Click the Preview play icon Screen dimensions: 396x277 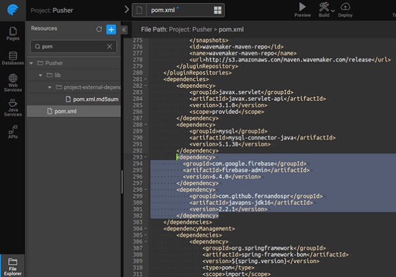coord(302,6)
